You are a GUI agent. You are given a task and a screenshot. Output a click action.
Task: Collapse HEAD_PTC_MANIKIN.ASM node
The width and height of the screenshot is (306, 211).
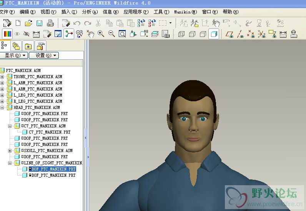[2, 107]
